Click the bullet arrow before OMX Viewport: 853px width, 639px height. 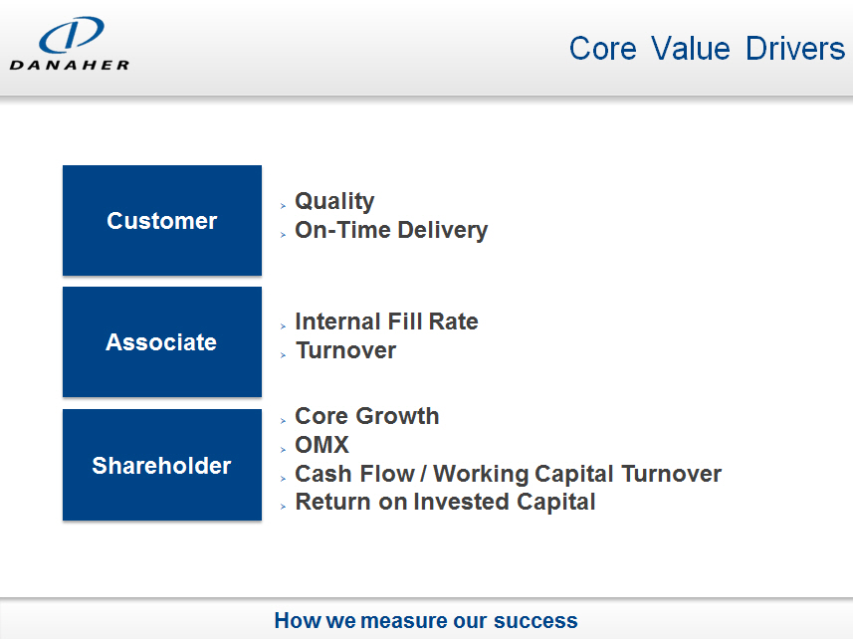(x=284, y=449)
